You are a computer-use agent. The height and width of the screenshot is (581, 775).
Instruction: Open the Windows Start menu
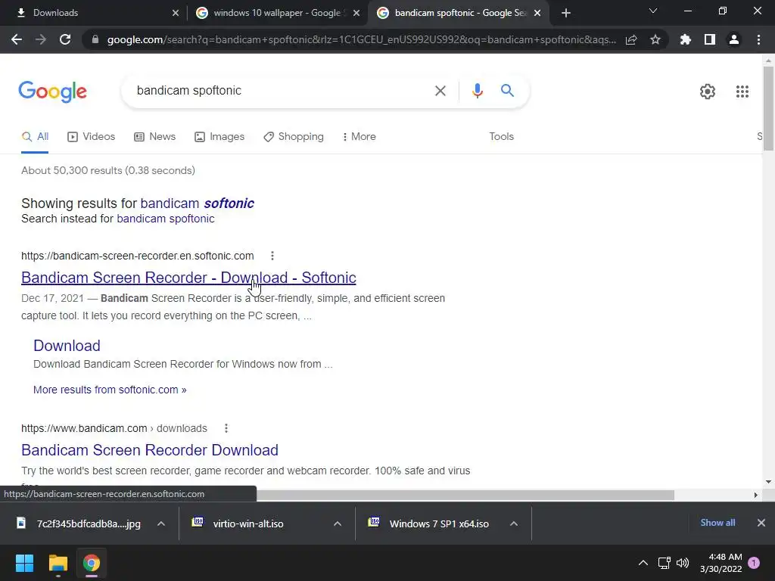[x=24, y=563]
